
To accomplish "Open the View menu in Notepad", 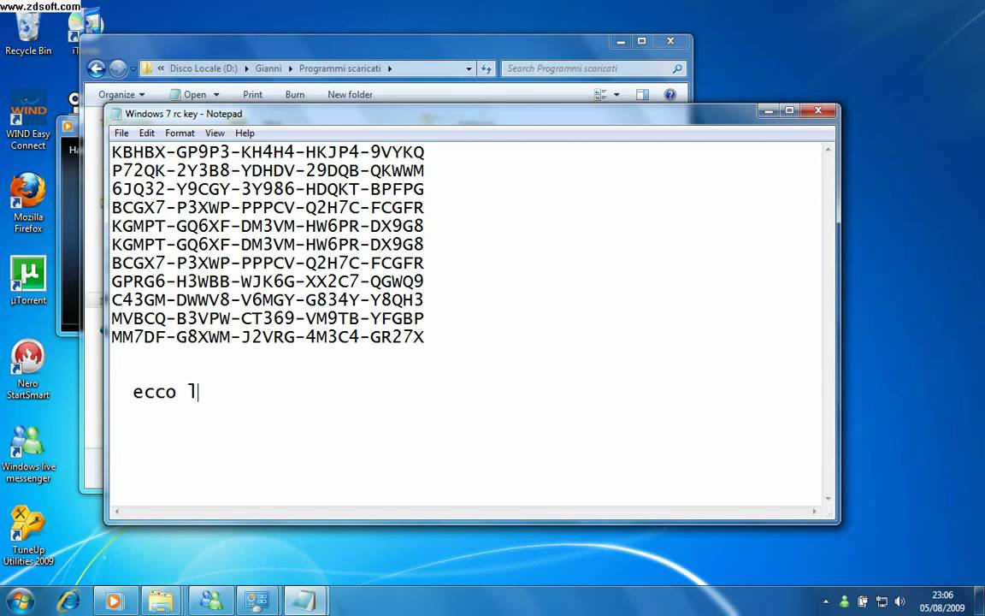I will (x=215, y=133).
